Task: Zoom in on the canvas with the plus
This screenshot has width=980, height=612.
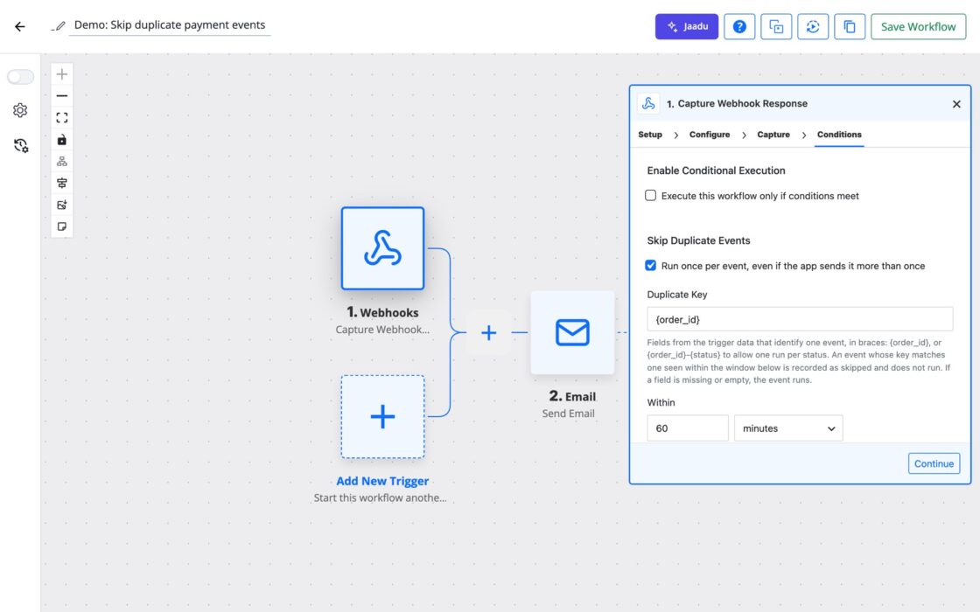Action: [62, 74]
